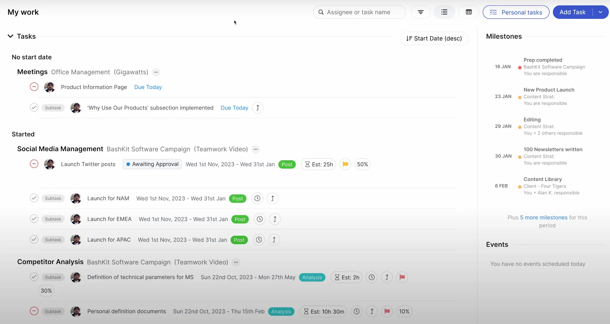Open Editing milestone dated 29 JAN
610x324 pixels.
tap(532, 120)
